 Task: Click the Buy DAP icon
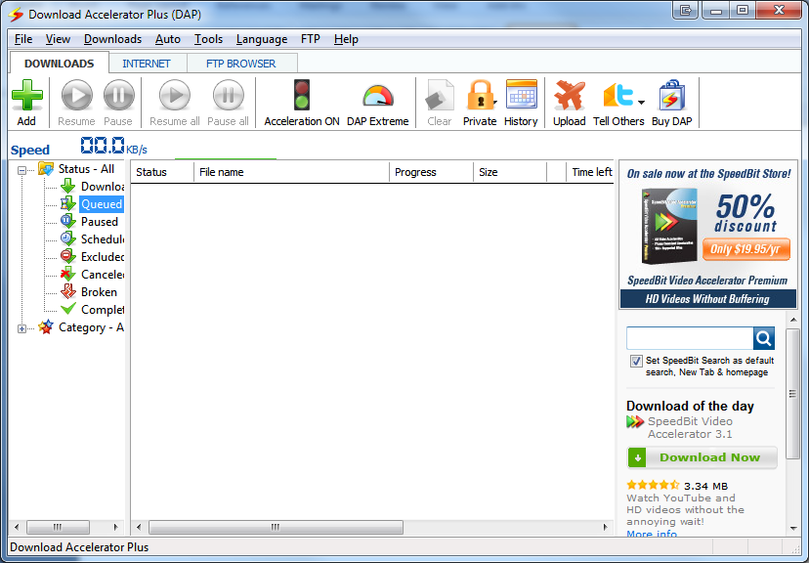pyautogui.click(x=671, y=98)
